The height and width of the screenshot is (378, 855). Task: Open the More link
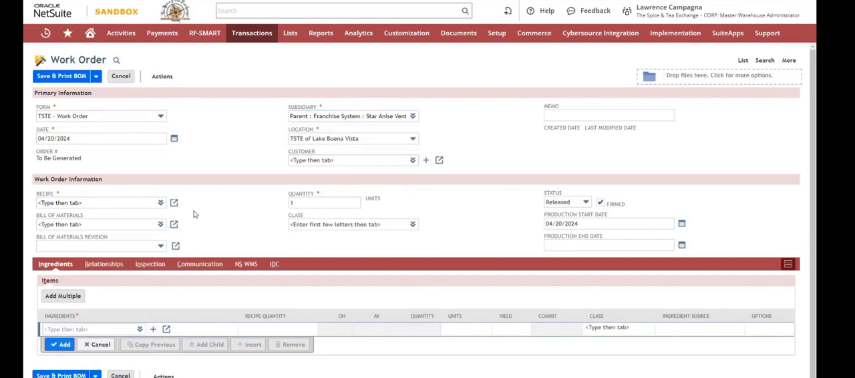pos(789,60)
